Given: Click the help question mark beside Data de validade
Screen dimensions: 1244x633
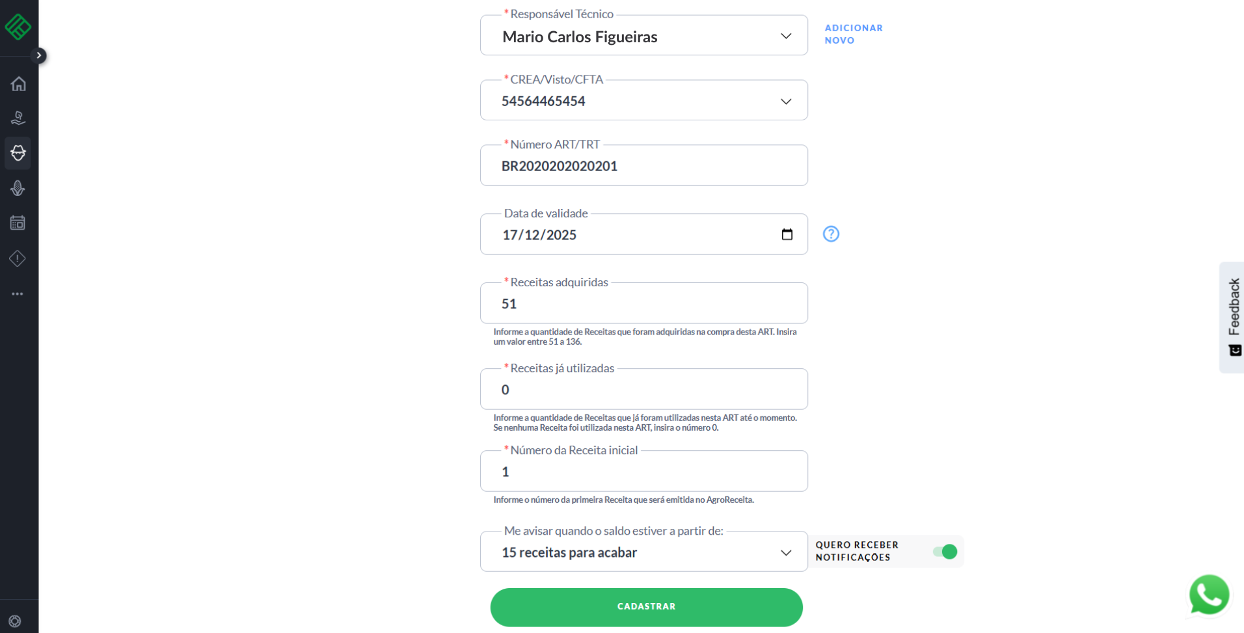Looking at the screenshot, I should (x=831, y=234).
